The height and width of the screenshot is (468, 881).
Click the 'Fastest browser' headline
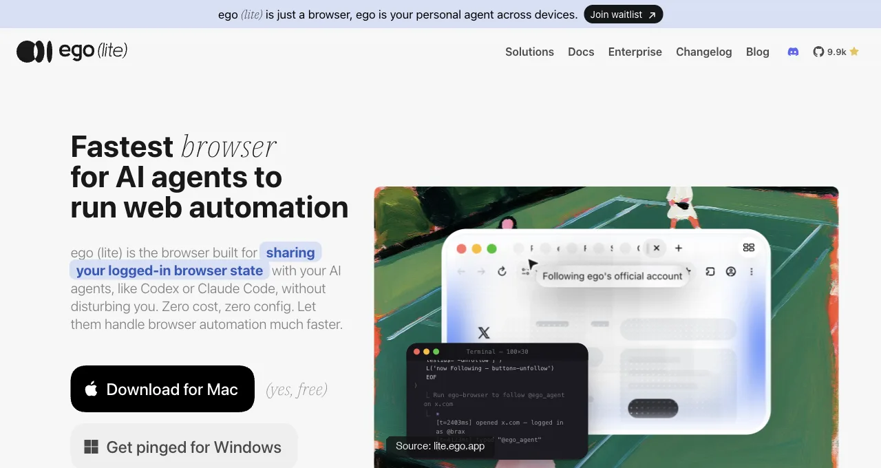tap(173, 147)
